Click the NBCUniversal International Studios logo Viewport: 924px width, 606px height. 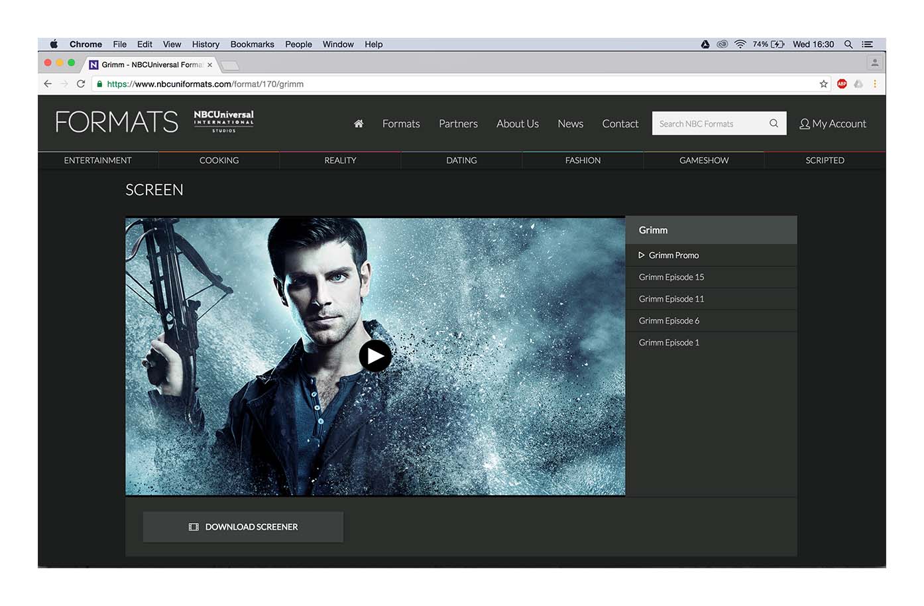pyautogui.click(x=223, y=121)
